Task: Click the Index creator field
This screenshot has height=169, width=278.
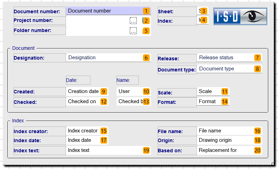Action: click(87, 131)
